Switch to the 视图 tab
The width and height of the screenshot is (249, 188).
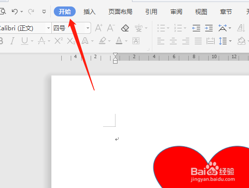201,12
